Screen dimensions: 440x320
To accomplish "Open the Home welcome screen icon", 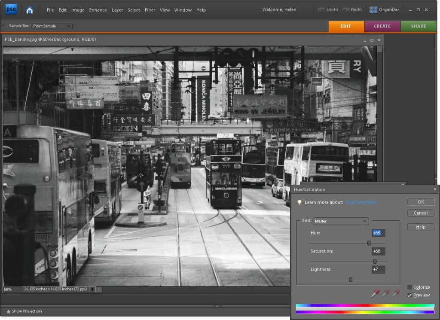I will (30, 10).
